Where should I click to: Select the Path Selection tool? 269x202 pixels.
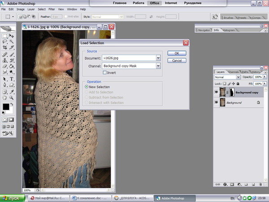[x=4, y=79]
